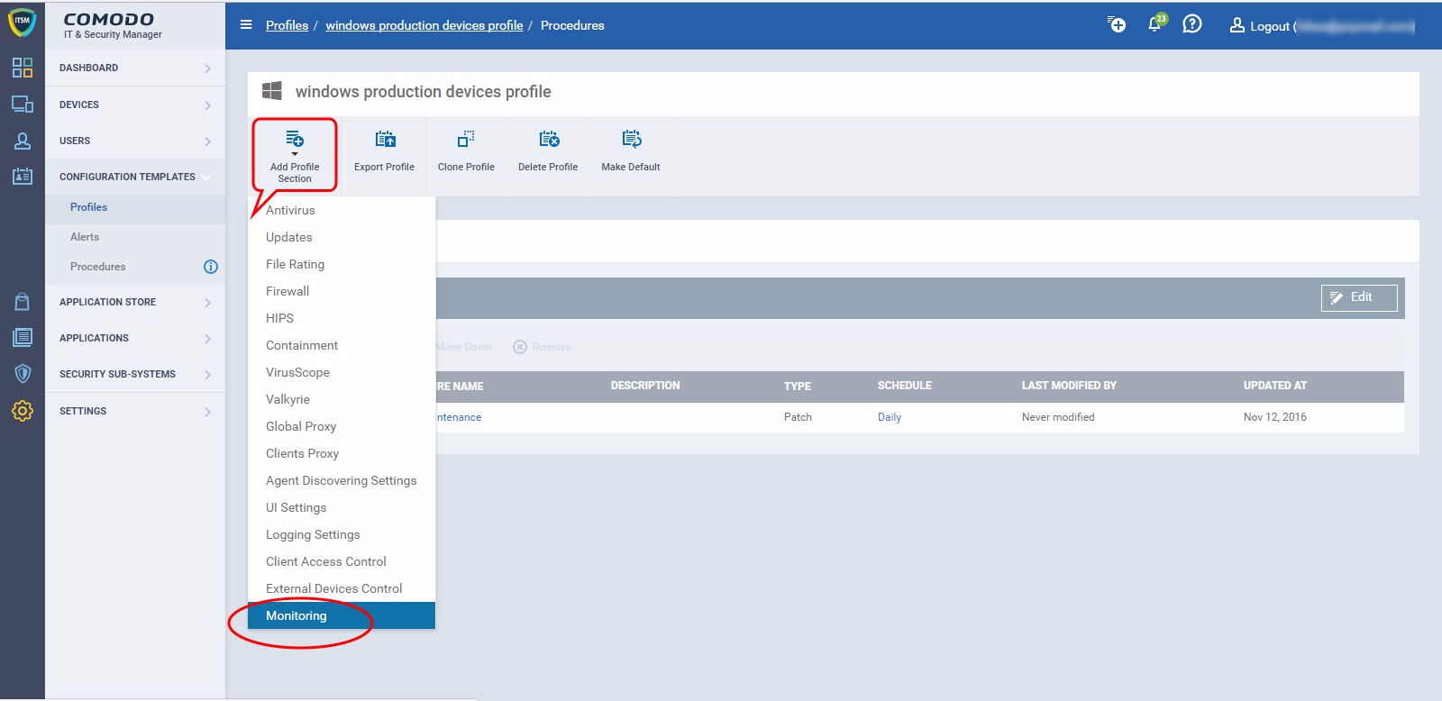Select Antivirus from the section list
Screen dimensions: 1442x701
click(x=342, y=210)
